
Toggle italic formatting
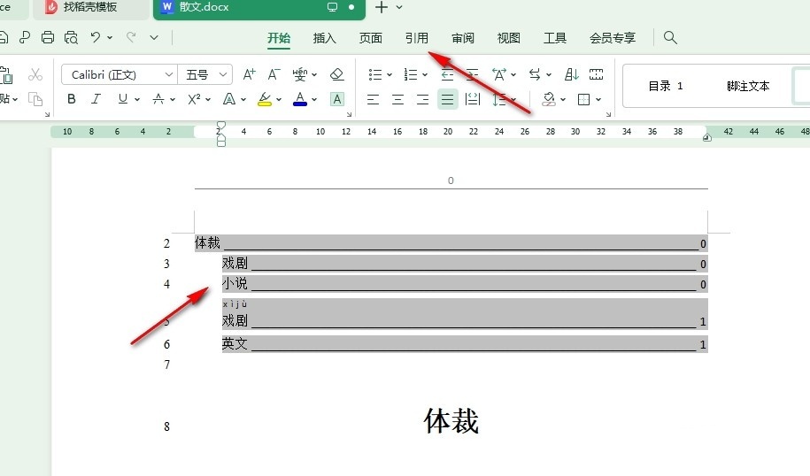pyautogui.click(x=96, y=99)
